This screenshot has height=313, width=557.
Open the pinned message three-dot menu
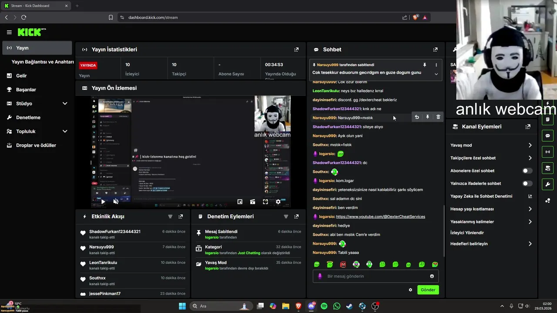436,65
